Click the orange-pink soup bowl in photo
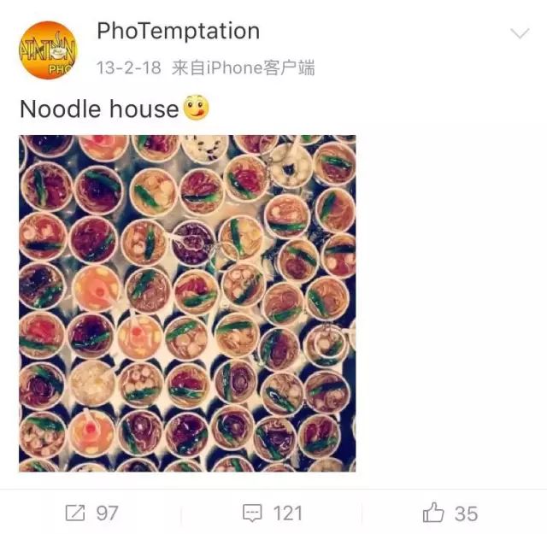The image size is (547, 534). [x=97, y=288]
